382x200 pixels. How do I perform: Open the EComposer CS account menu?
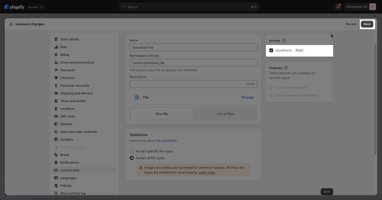coord(361,7)
